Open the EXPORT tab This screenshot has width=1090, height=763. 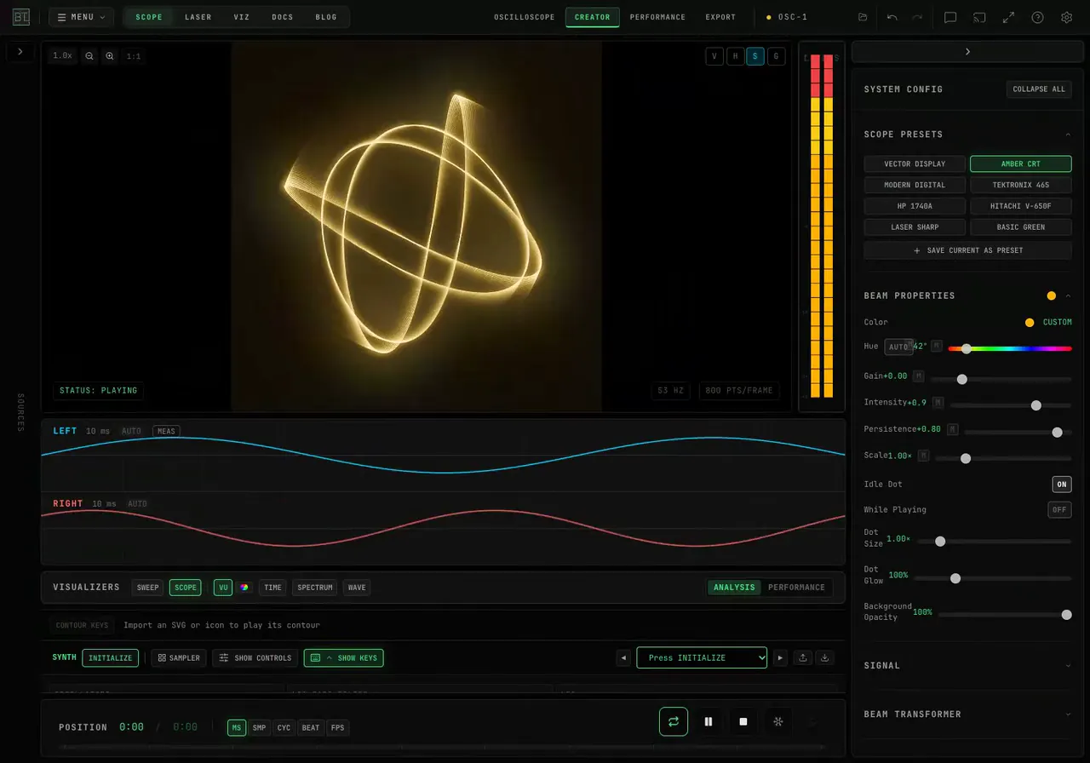click(720, 17)
